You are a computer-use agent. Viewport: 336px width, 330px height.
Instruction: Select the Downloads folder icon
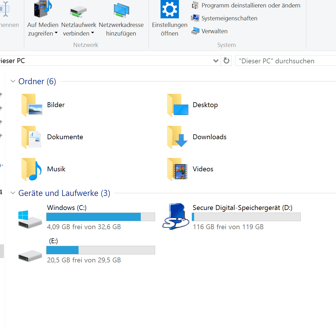pyautogui.click(x=177, y=137)
